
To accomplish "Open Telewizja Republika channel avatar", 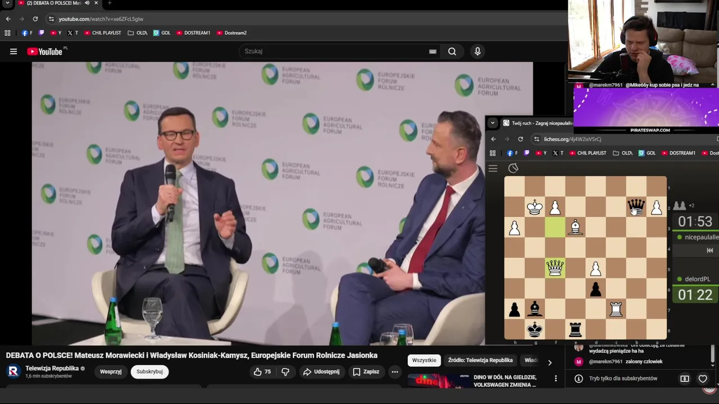I will 13,371.
